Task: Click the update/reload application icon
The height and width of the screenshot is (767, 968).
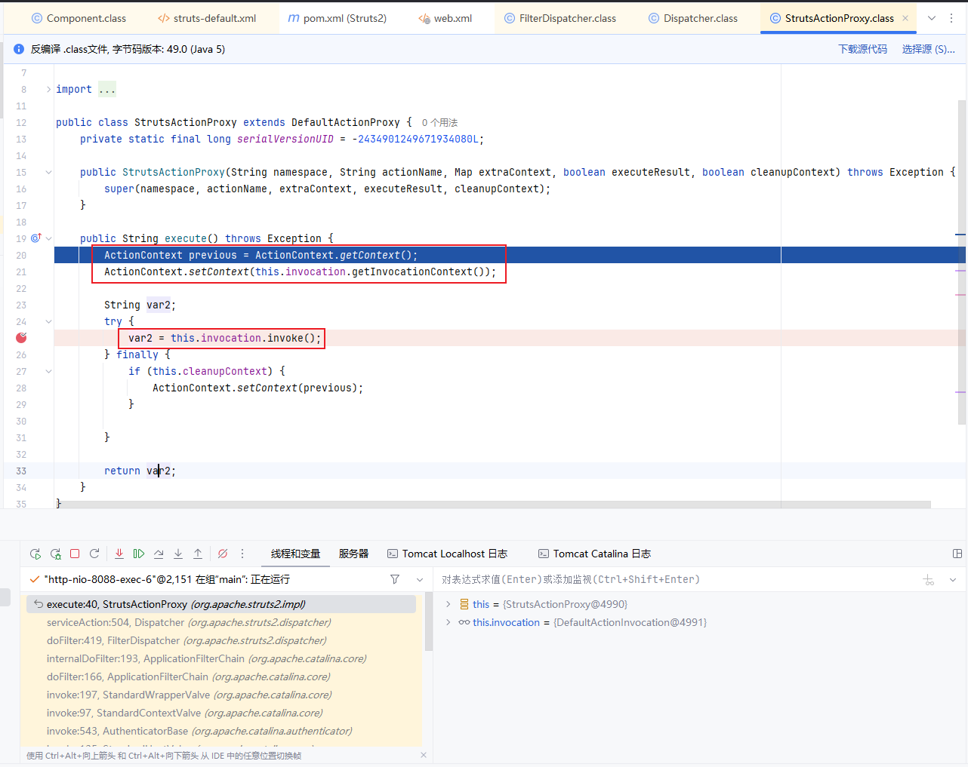Action: (94, 554)
